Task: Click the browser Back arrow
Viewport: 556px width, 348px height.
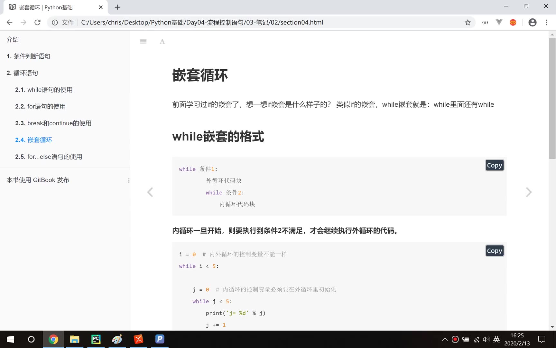Action: [10, 22]
